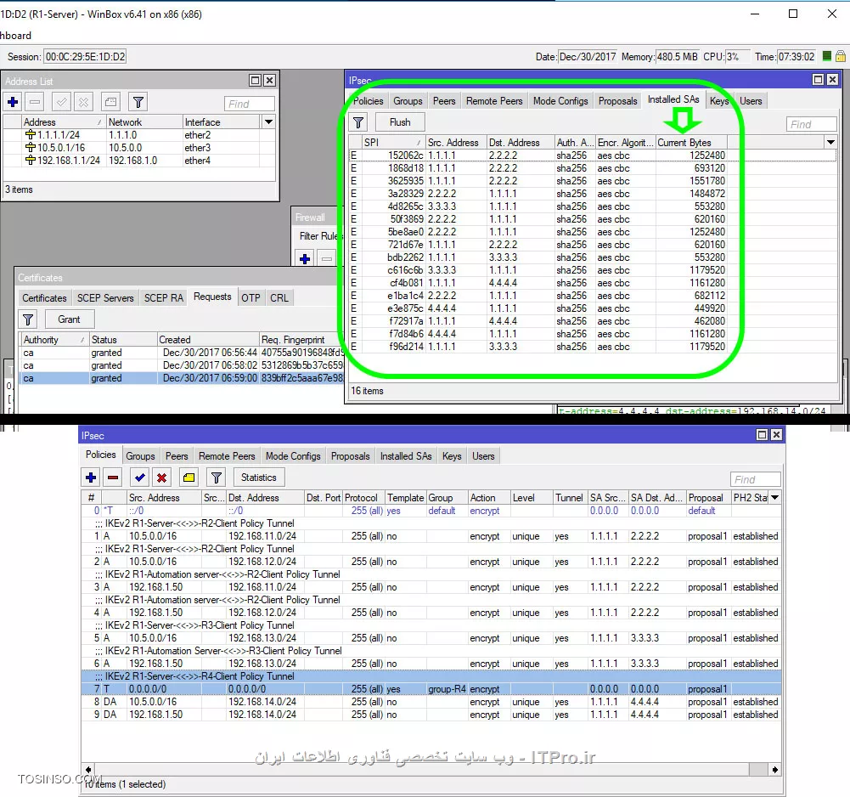The width and height of the screenshot is (850, 797).
Task: Click the Flush button in Installed SAs
Action: (x=400, y=122)
